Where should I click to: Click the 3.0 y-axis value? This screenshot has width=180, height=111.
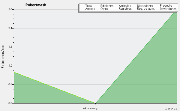click(x=10, y=9)
